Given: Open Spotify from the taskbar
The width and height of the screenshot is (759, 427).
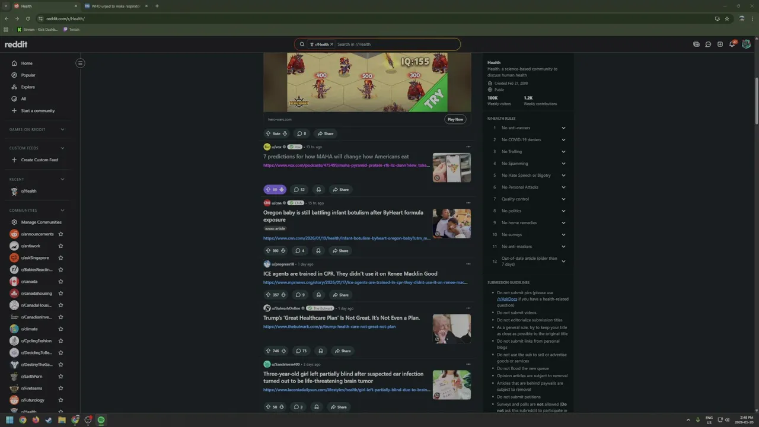Looking at the screenshot, I should click(x=101, y=420).
